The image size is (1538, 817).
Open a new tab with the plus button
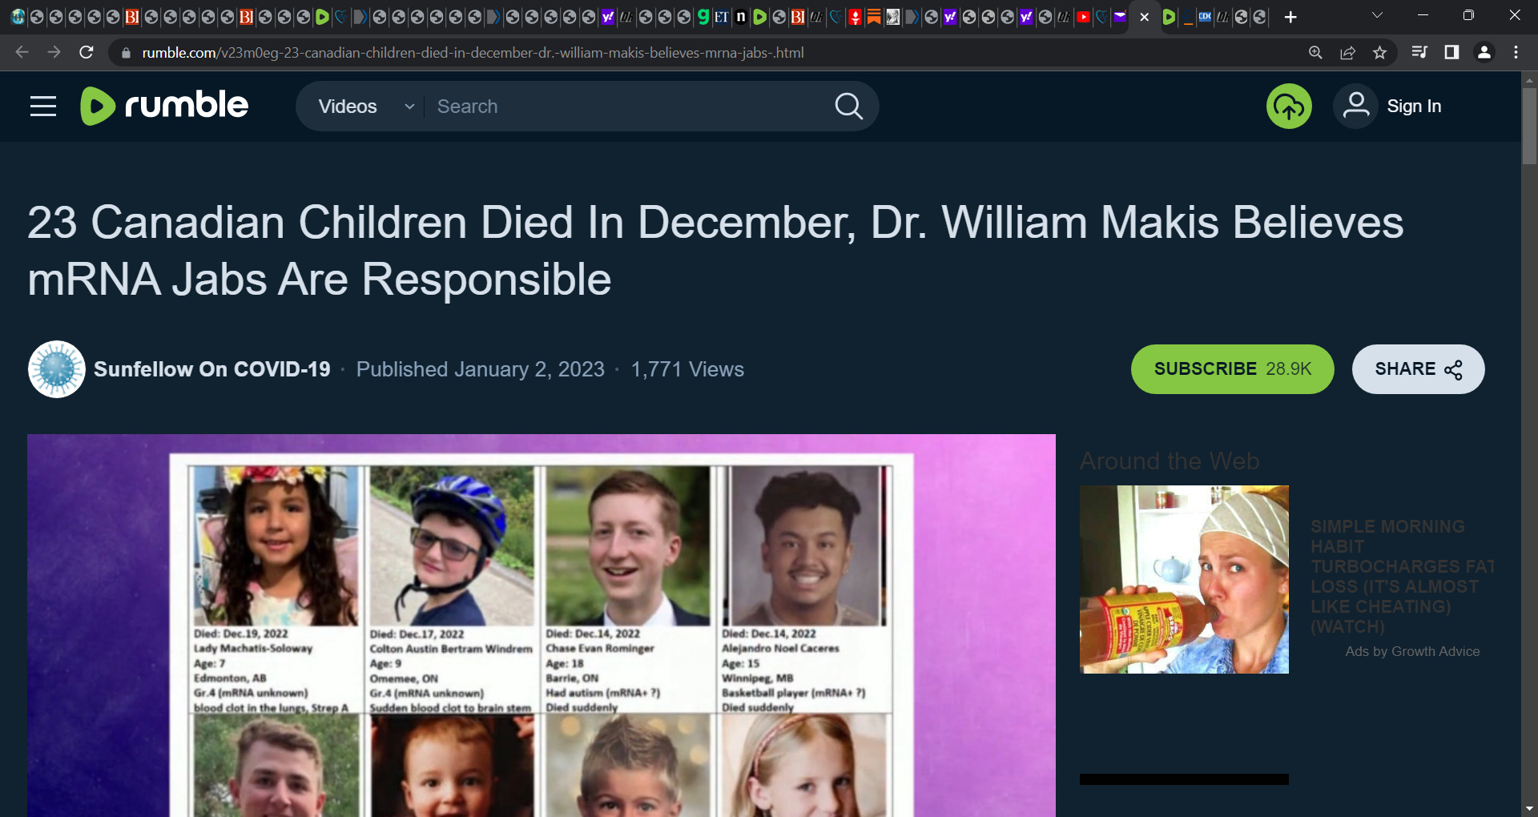(1290, 17)
